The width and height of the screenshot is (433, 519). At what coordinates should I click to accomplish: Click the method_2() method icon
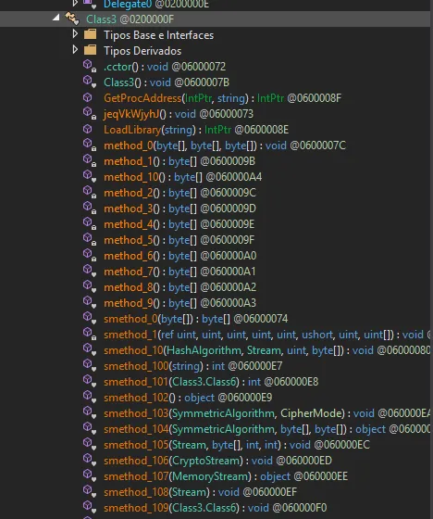(89, 192)
